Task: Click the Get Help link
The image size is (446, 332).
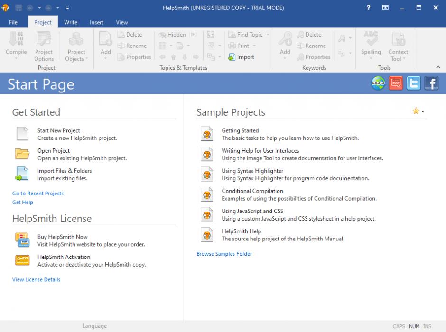Action: (x=22, y=203)
